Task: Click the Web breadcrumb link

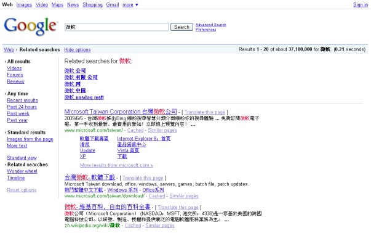Action: pos(9,49)
